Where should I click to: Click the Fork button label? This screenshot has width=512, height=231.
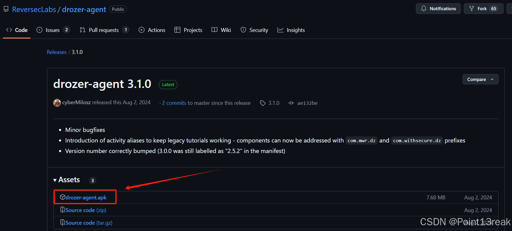click(x=482, y=8)
